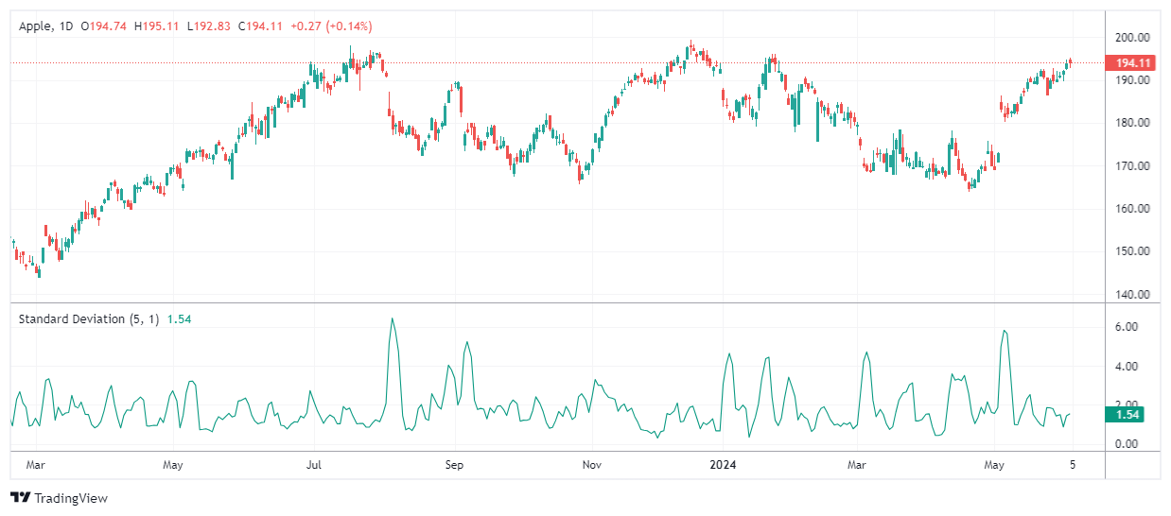Click the 5 date label on time axis

tap(1073, 465)
